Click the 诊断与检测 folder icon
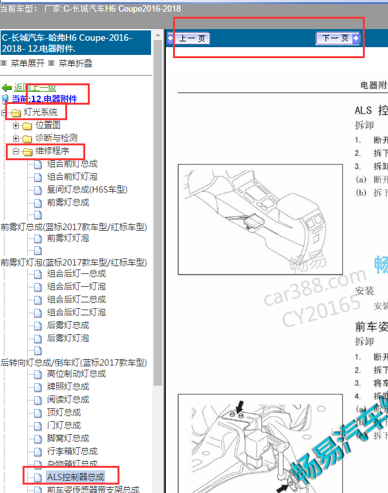The width and height of the screenshot is (388, 493). [27, 139]
